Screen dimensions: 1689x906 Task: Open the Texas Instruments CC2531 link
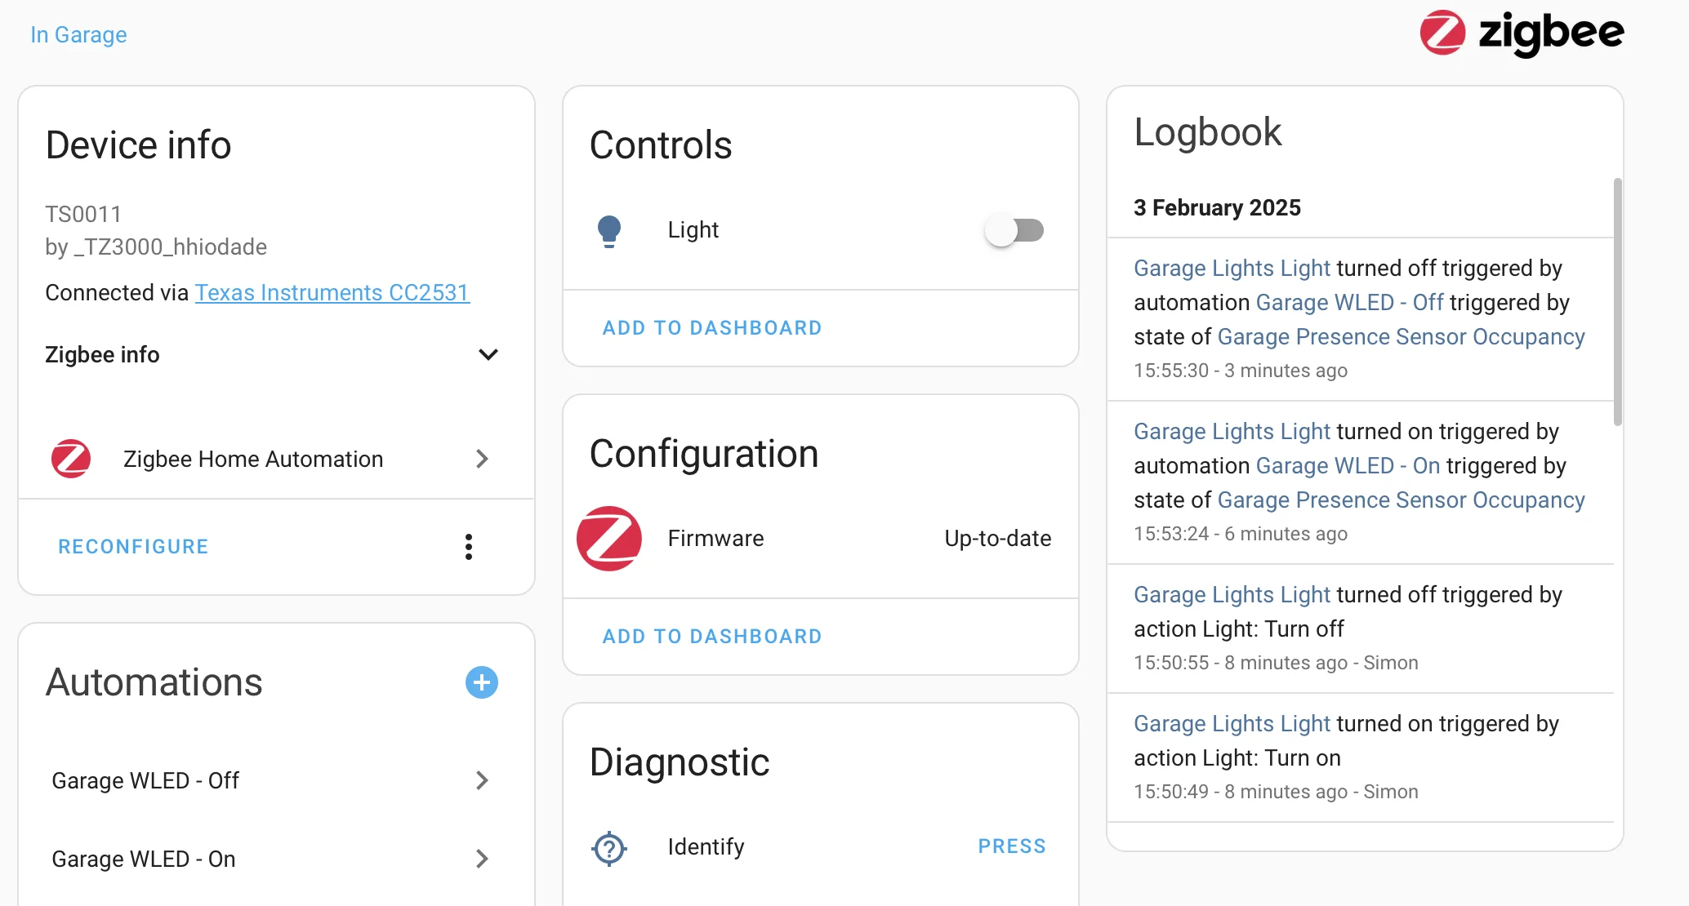[x=332, y=293]
